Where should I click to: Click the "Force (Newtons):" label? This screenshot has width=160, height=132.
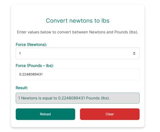(x=31, y=45)
